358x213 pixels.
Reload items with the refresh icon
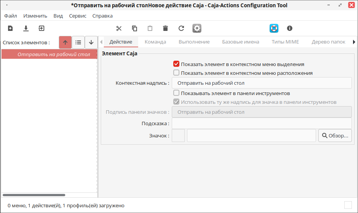[181, 28]
